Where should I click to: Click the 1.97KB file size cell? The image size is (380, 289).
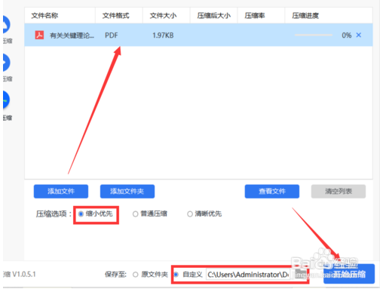pyautogui.click(x=163, y=35)
